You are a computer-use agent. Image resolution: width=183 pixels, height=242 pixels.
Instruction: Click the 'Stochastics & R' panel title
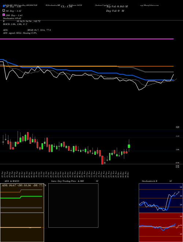click(x=150, y=181)
